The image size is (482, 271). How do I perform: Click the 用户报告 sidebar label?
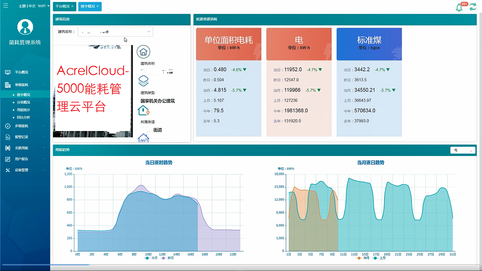tap(21, 159)
